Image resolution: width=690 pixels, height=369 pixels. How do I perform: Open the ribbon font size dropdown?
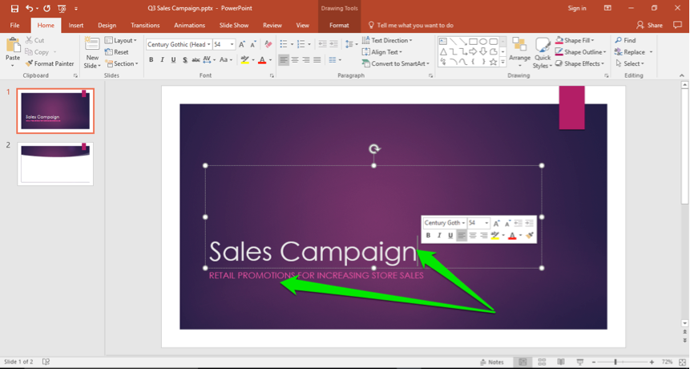(x=232, y=44)
